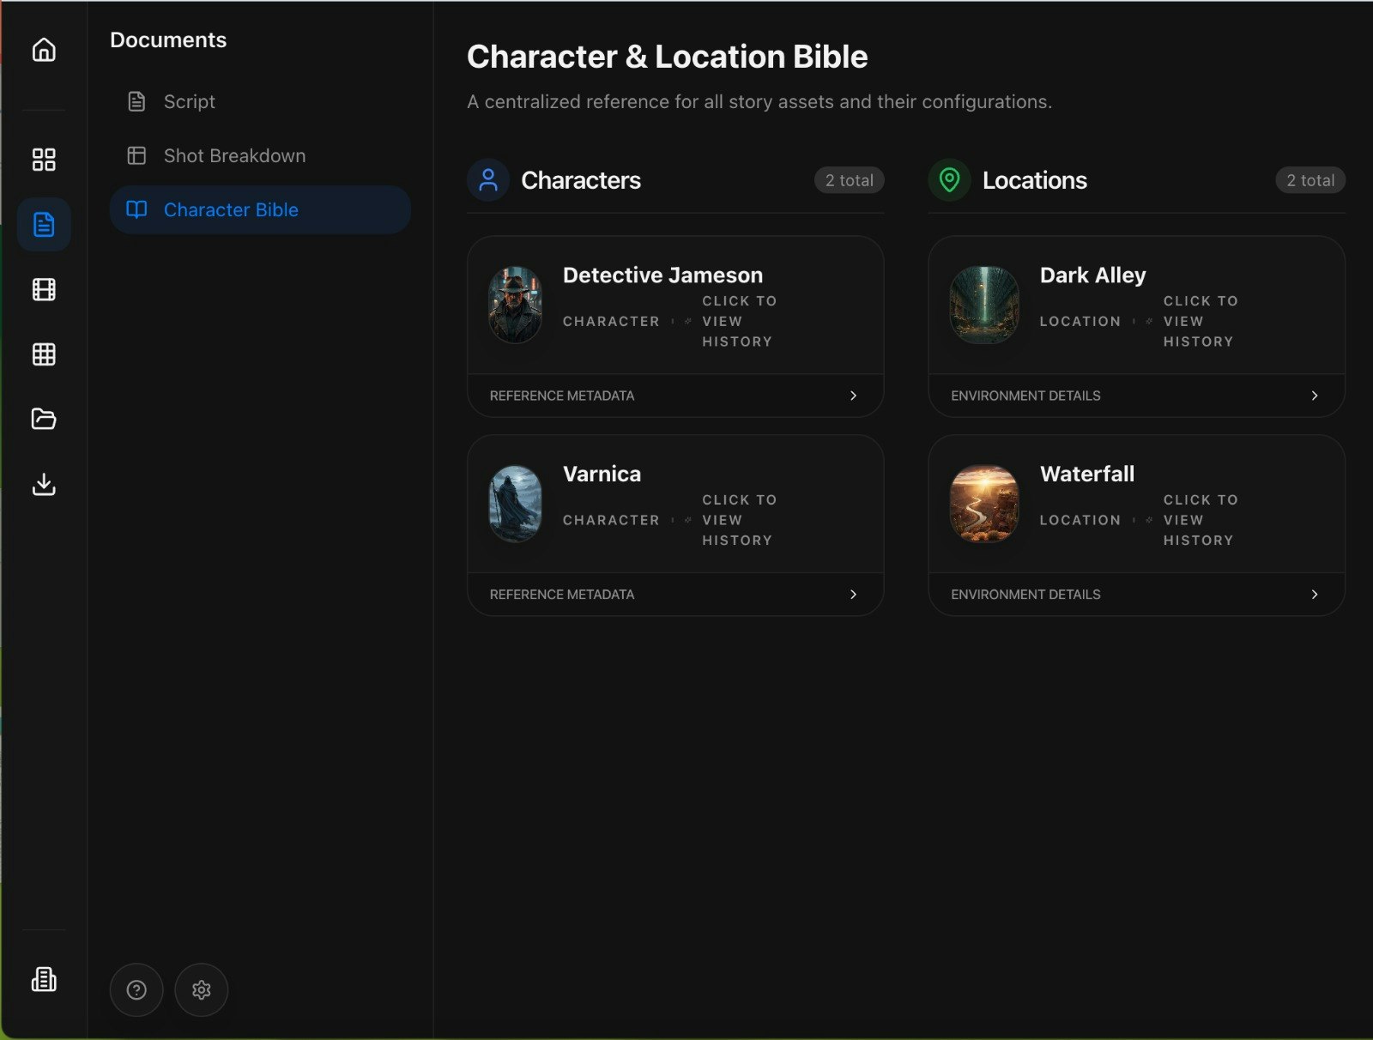
Task: Open the building icon at sidebar bottom
Action: tap(44, 979)
